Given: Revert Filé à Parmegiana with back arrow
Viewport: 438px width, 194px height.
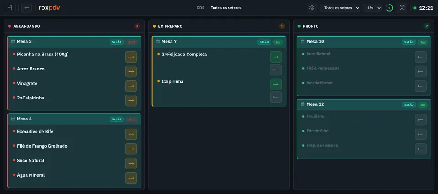Looking at the screenshot, I should pyautogui.click(x=420, y=71).
